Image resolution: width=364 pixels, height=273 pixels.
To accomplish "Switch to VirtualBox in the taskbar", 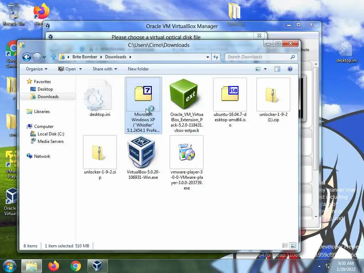I will tap(97, 266).
